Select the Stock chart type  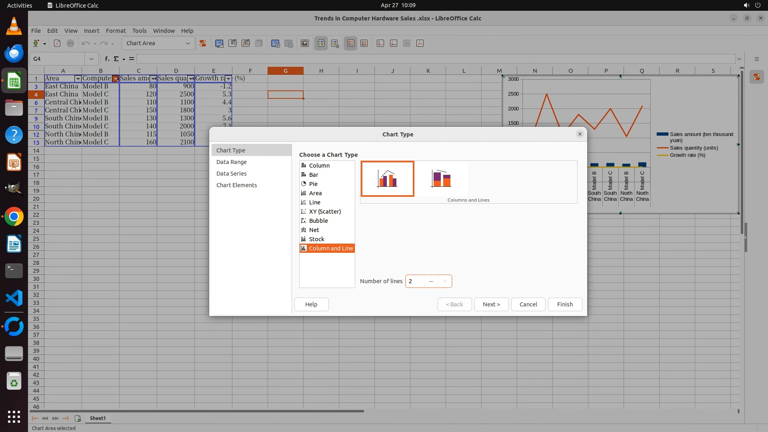316,239
